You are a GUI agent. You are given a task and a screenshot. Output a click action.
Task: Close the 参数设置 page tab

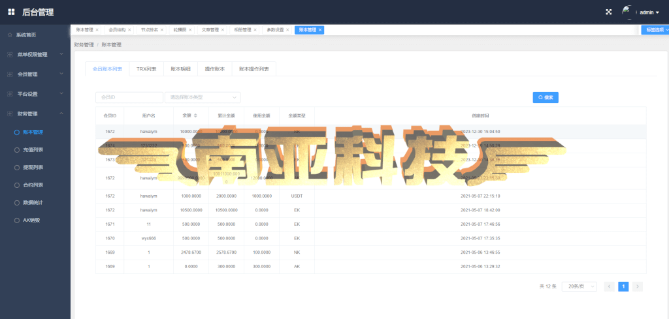tap(287, 30)
